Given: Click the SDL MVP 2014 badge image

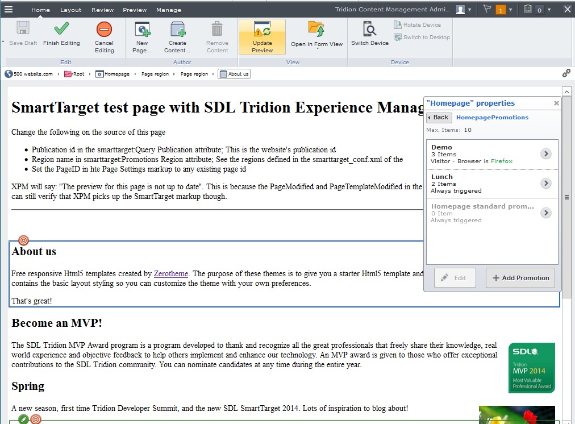Looking at the screenshot, I should pos(532,368).
